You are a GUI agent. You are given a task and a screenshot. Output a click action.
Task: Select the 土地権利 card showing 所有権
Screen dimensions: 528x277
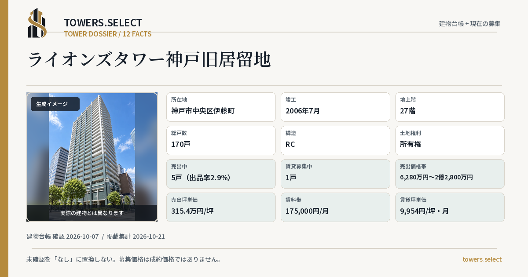(x=450, y=140)
